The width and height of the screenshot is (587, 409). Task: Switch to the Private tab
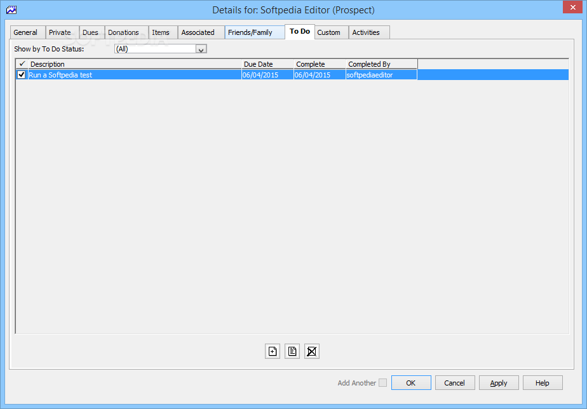pos(62,32)
